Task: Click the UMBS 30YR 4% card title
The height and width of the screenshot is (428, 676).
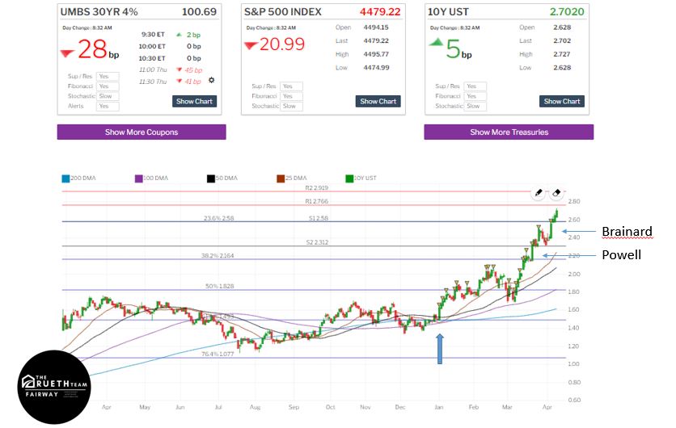Action: click(x=99, y=11)
